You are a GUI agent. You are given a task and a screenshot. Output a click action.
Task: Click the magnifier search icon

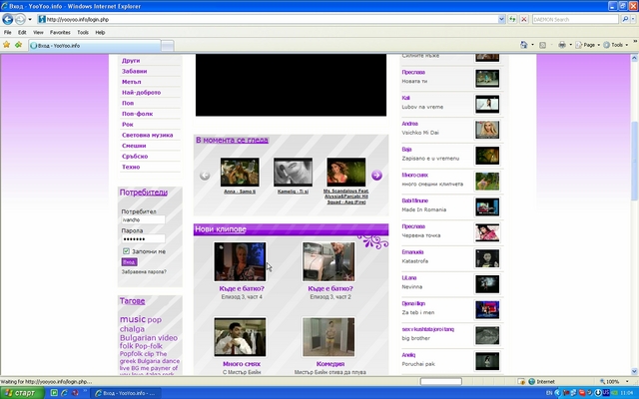(x=625, y=19)
